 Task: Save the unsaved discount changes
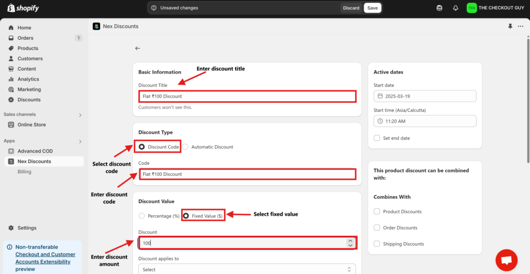point(372,8)
